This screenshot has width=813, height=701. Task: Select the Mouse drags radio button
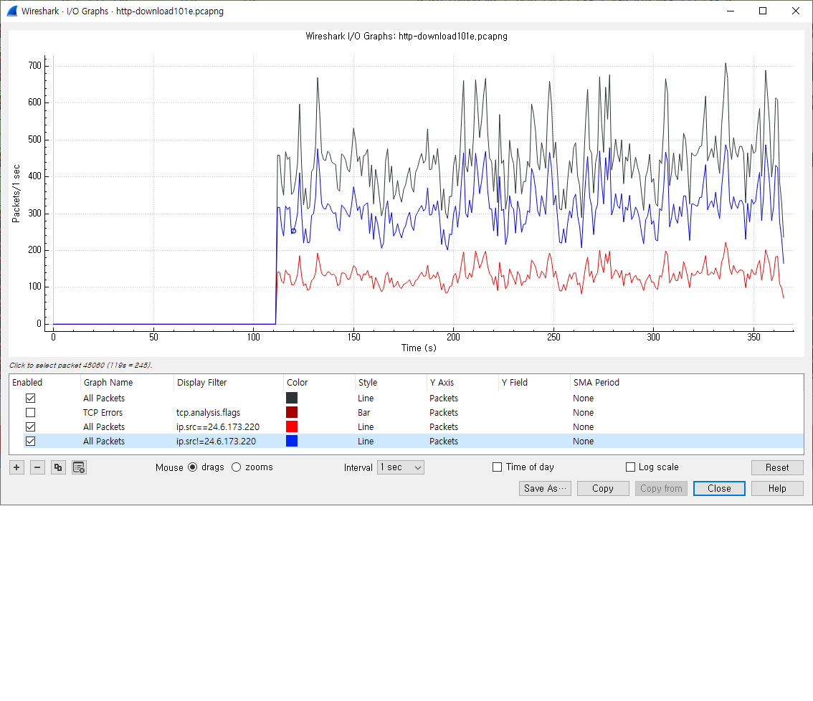coord(192,467)
